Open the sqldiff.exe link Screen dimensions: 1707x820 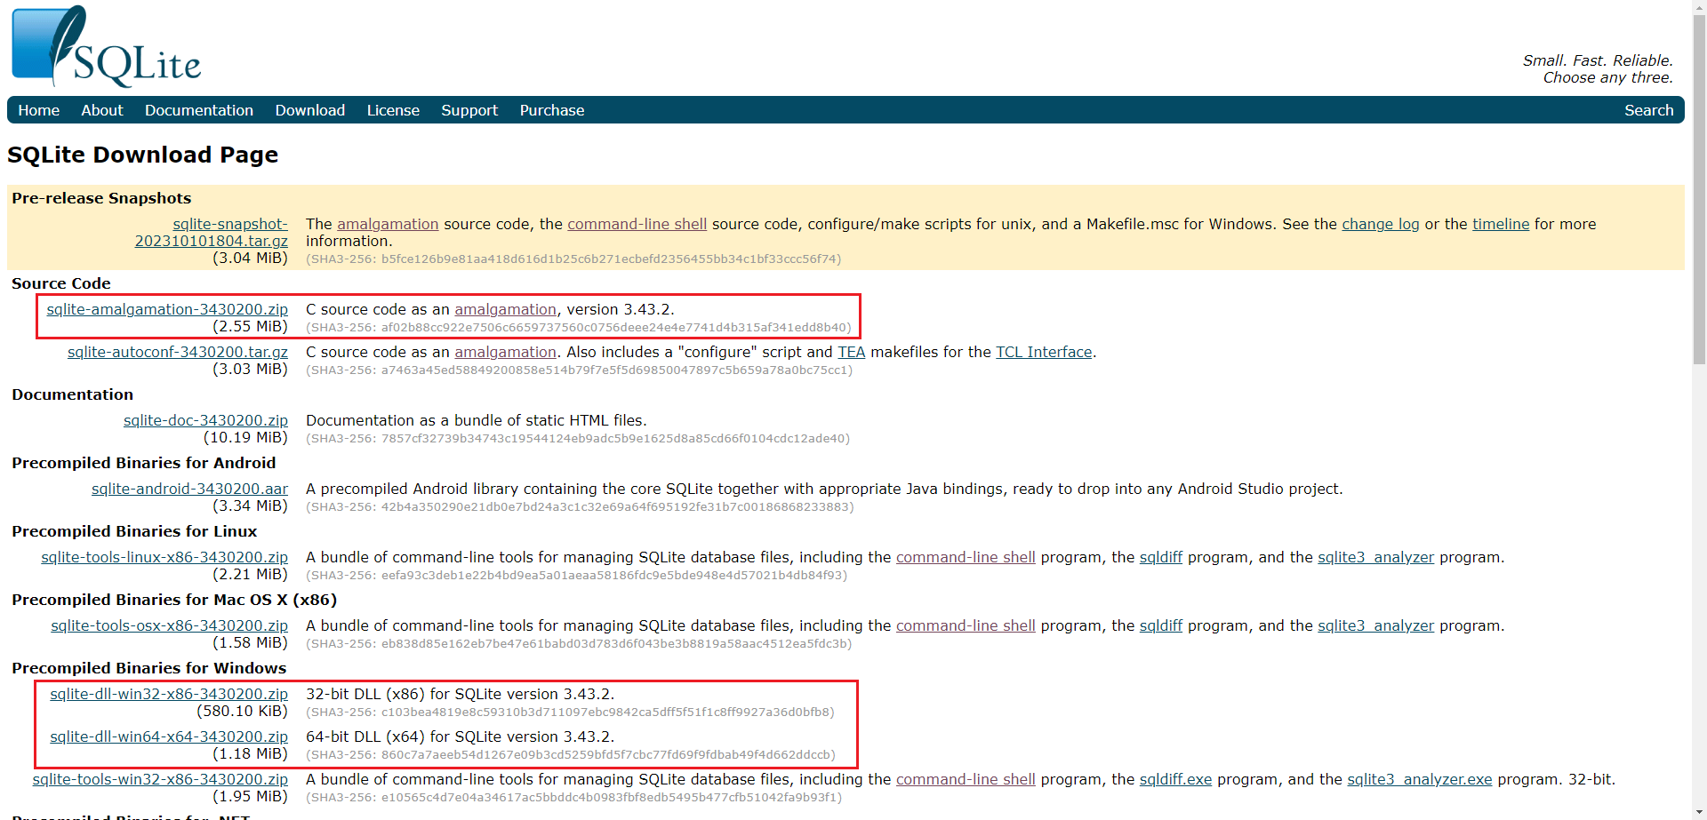tap(1175, 779)
